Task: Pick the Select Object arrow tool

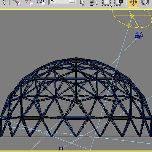Action: pyautogui.click(x=82, y=3)
